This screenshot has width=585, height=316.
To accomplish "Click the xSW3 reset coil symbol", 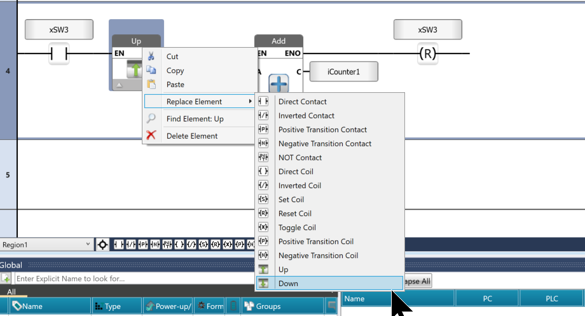I will (x=427, y=54).
